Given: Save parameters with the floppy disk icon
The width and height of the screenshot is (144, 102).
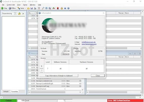Looking at the screenshot, I should (32, 8).
